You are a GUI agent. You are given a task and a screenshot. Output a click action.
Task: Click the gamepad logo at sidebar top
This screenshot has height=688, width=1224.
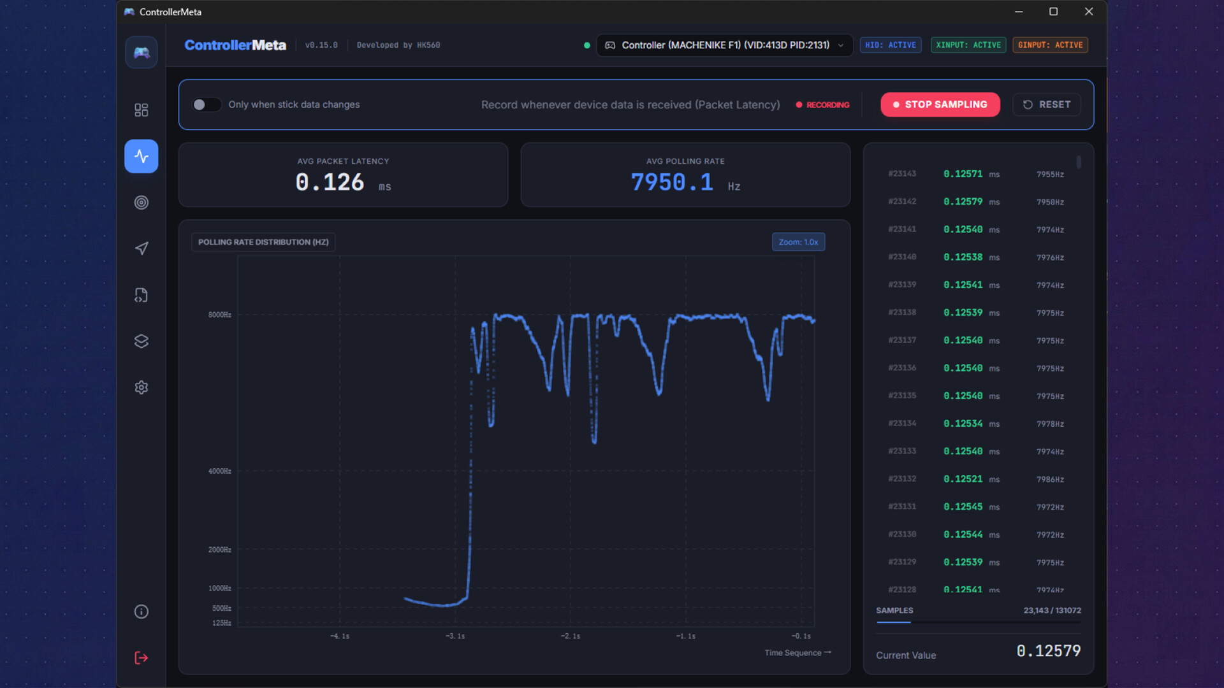pyautogui.click(x=142, y=52)
